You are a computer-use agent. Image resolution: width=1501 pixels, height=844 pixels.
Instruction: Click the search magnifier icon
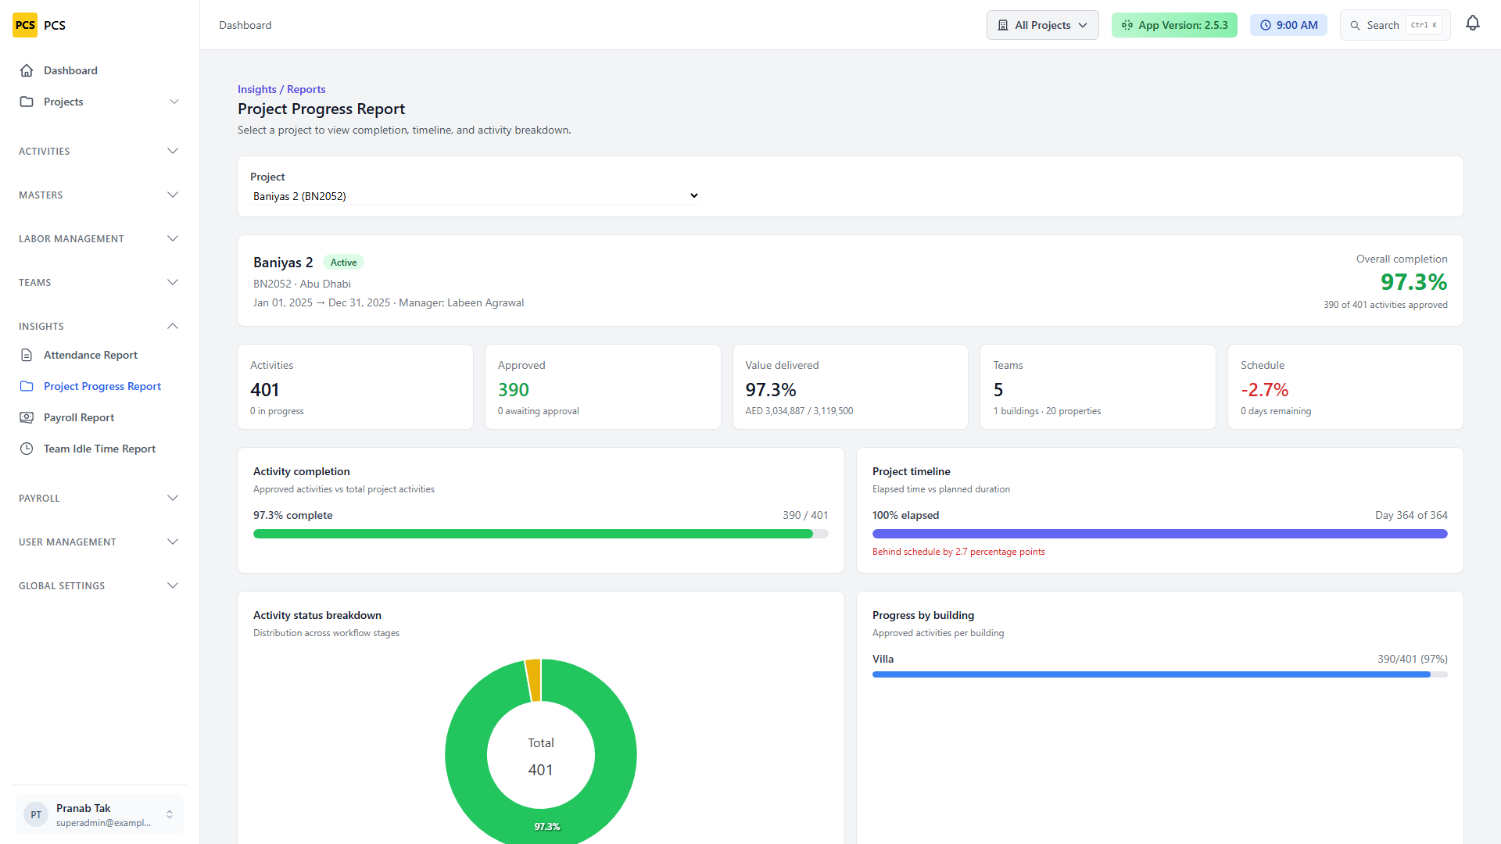(x=1356, y=25)
